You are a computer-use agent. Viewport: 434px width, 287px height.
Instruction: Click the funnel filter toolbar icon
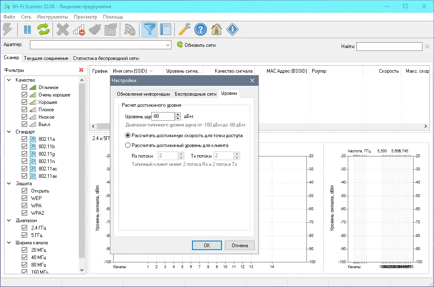(x=149, y=30)
